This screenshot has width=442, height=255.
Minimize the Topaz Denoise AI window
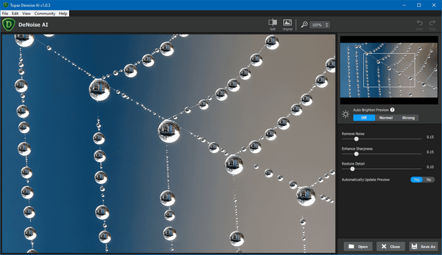click(404, 5)
